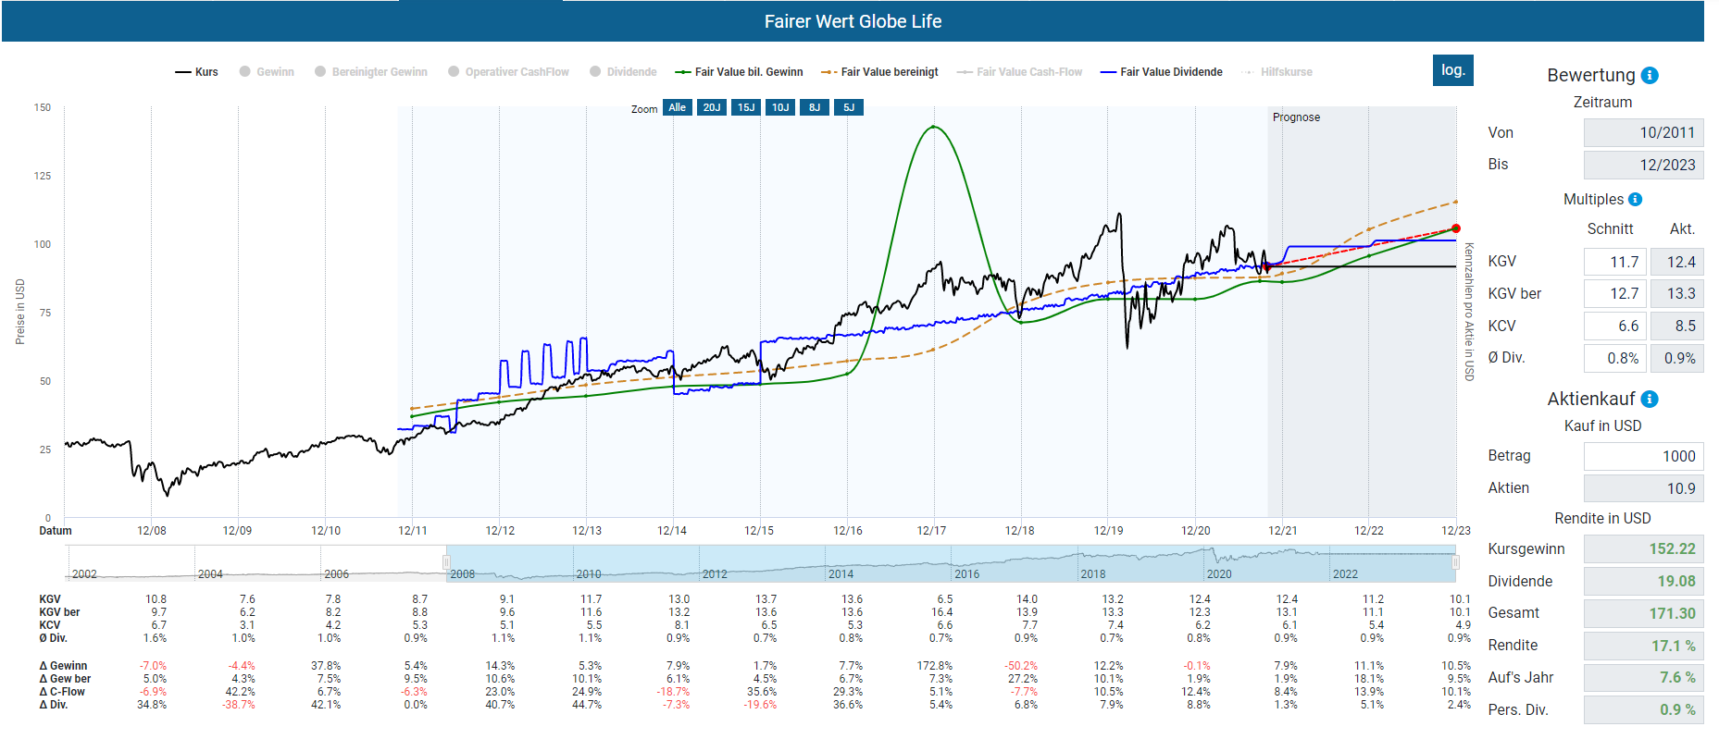Hide the Fair Value Dividende line

tap(1162, 72)
